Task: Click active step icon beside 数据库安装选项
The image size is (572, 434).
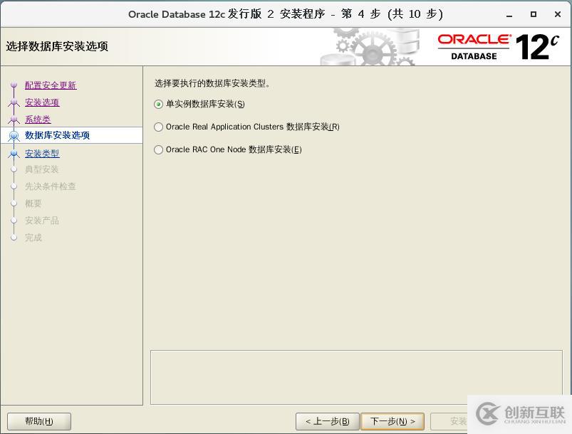Action: [x=14, y=136]
